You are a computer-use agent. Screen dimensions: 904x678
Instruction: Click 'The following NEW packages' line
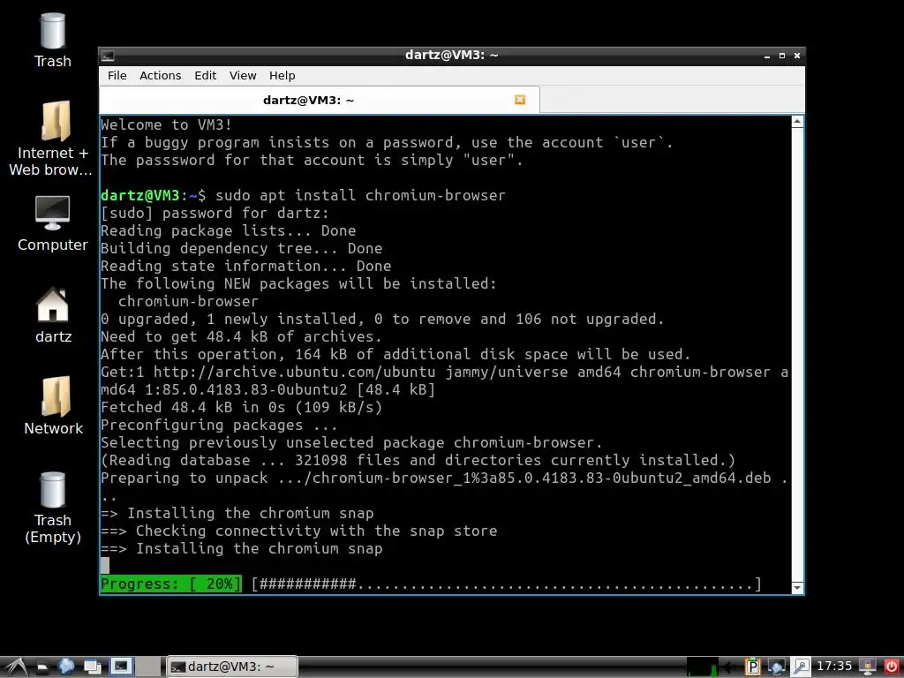tap(298, 283)
